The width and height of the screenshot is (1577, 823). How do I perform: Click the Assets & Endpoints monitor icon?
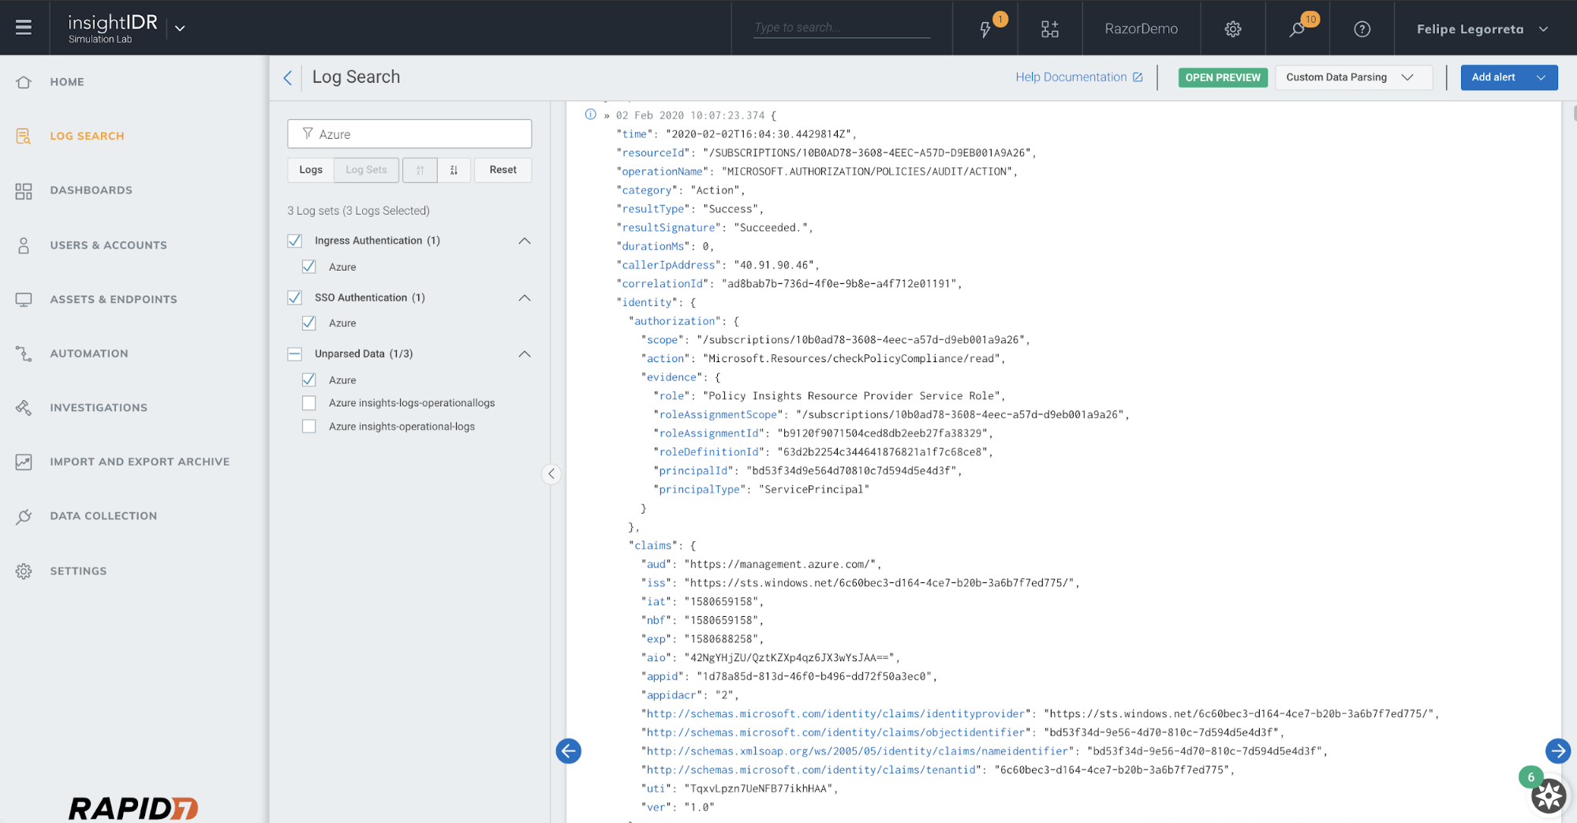pyautogui.click(x=24, y=299)
